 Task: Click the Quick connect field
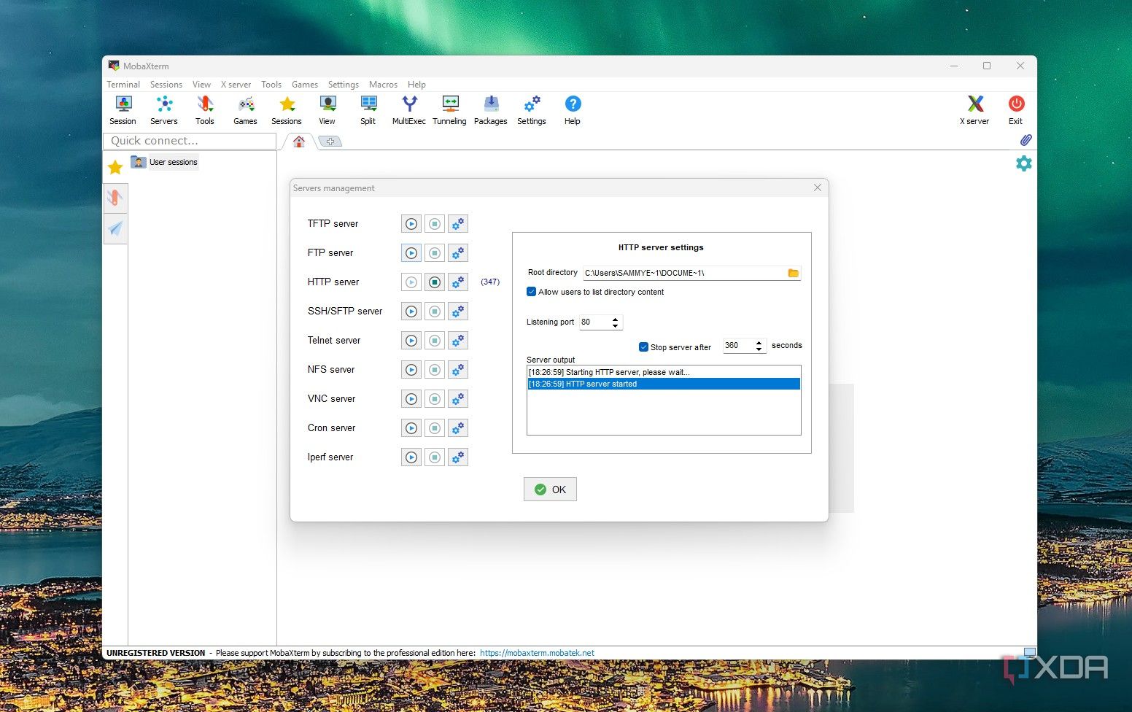(190, 141)
